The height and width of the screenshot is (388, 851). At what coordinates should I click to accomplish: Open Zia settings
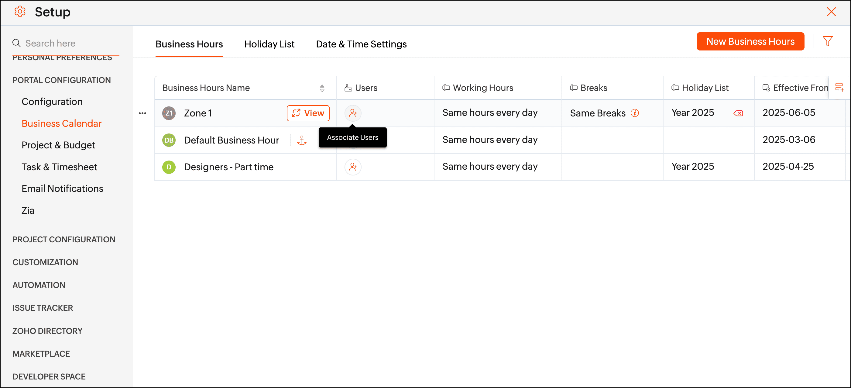[x=28, y=210]
